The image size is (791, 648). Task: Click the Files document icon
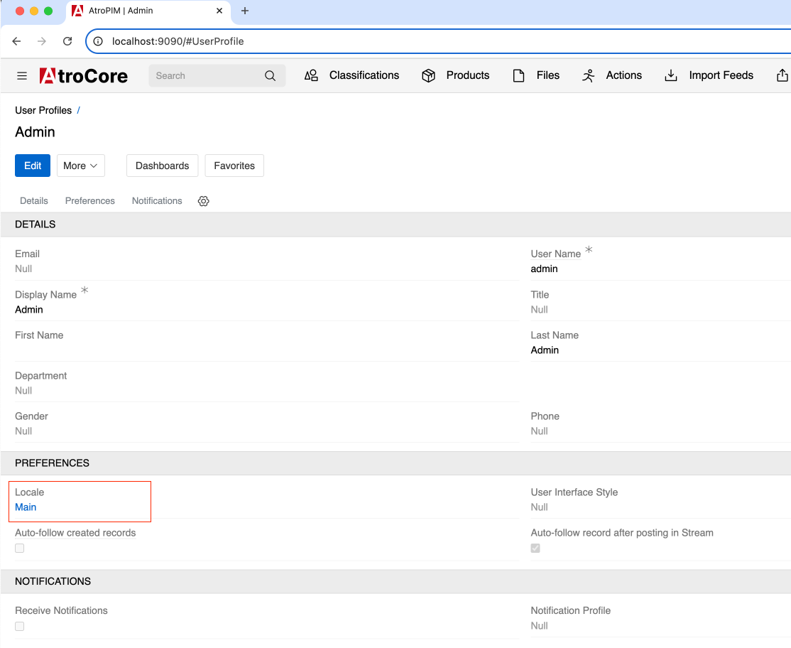[518, 75]
